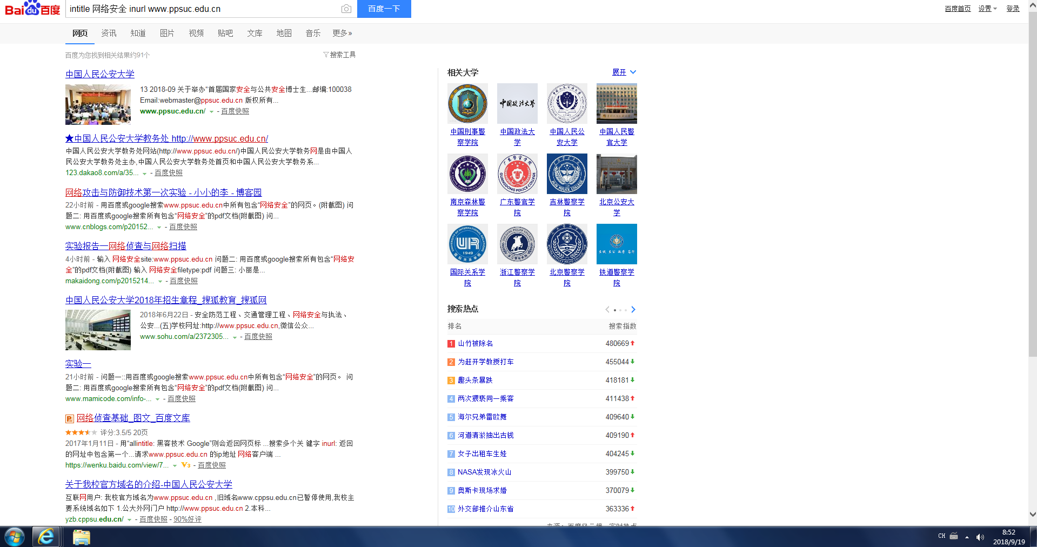The image size is (1037, 547).
Task: Click the 百度一下 search button
Action: [x=384, y=9]
